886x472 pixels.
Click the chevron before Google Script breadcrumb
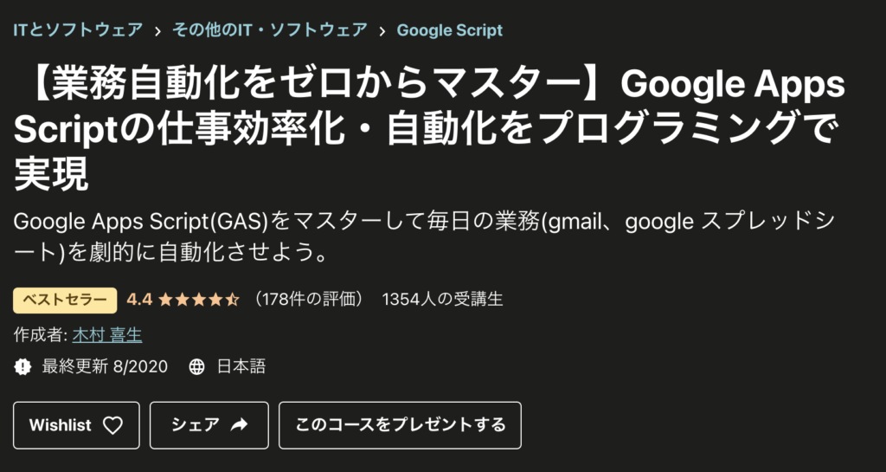(x=382, y=30)
